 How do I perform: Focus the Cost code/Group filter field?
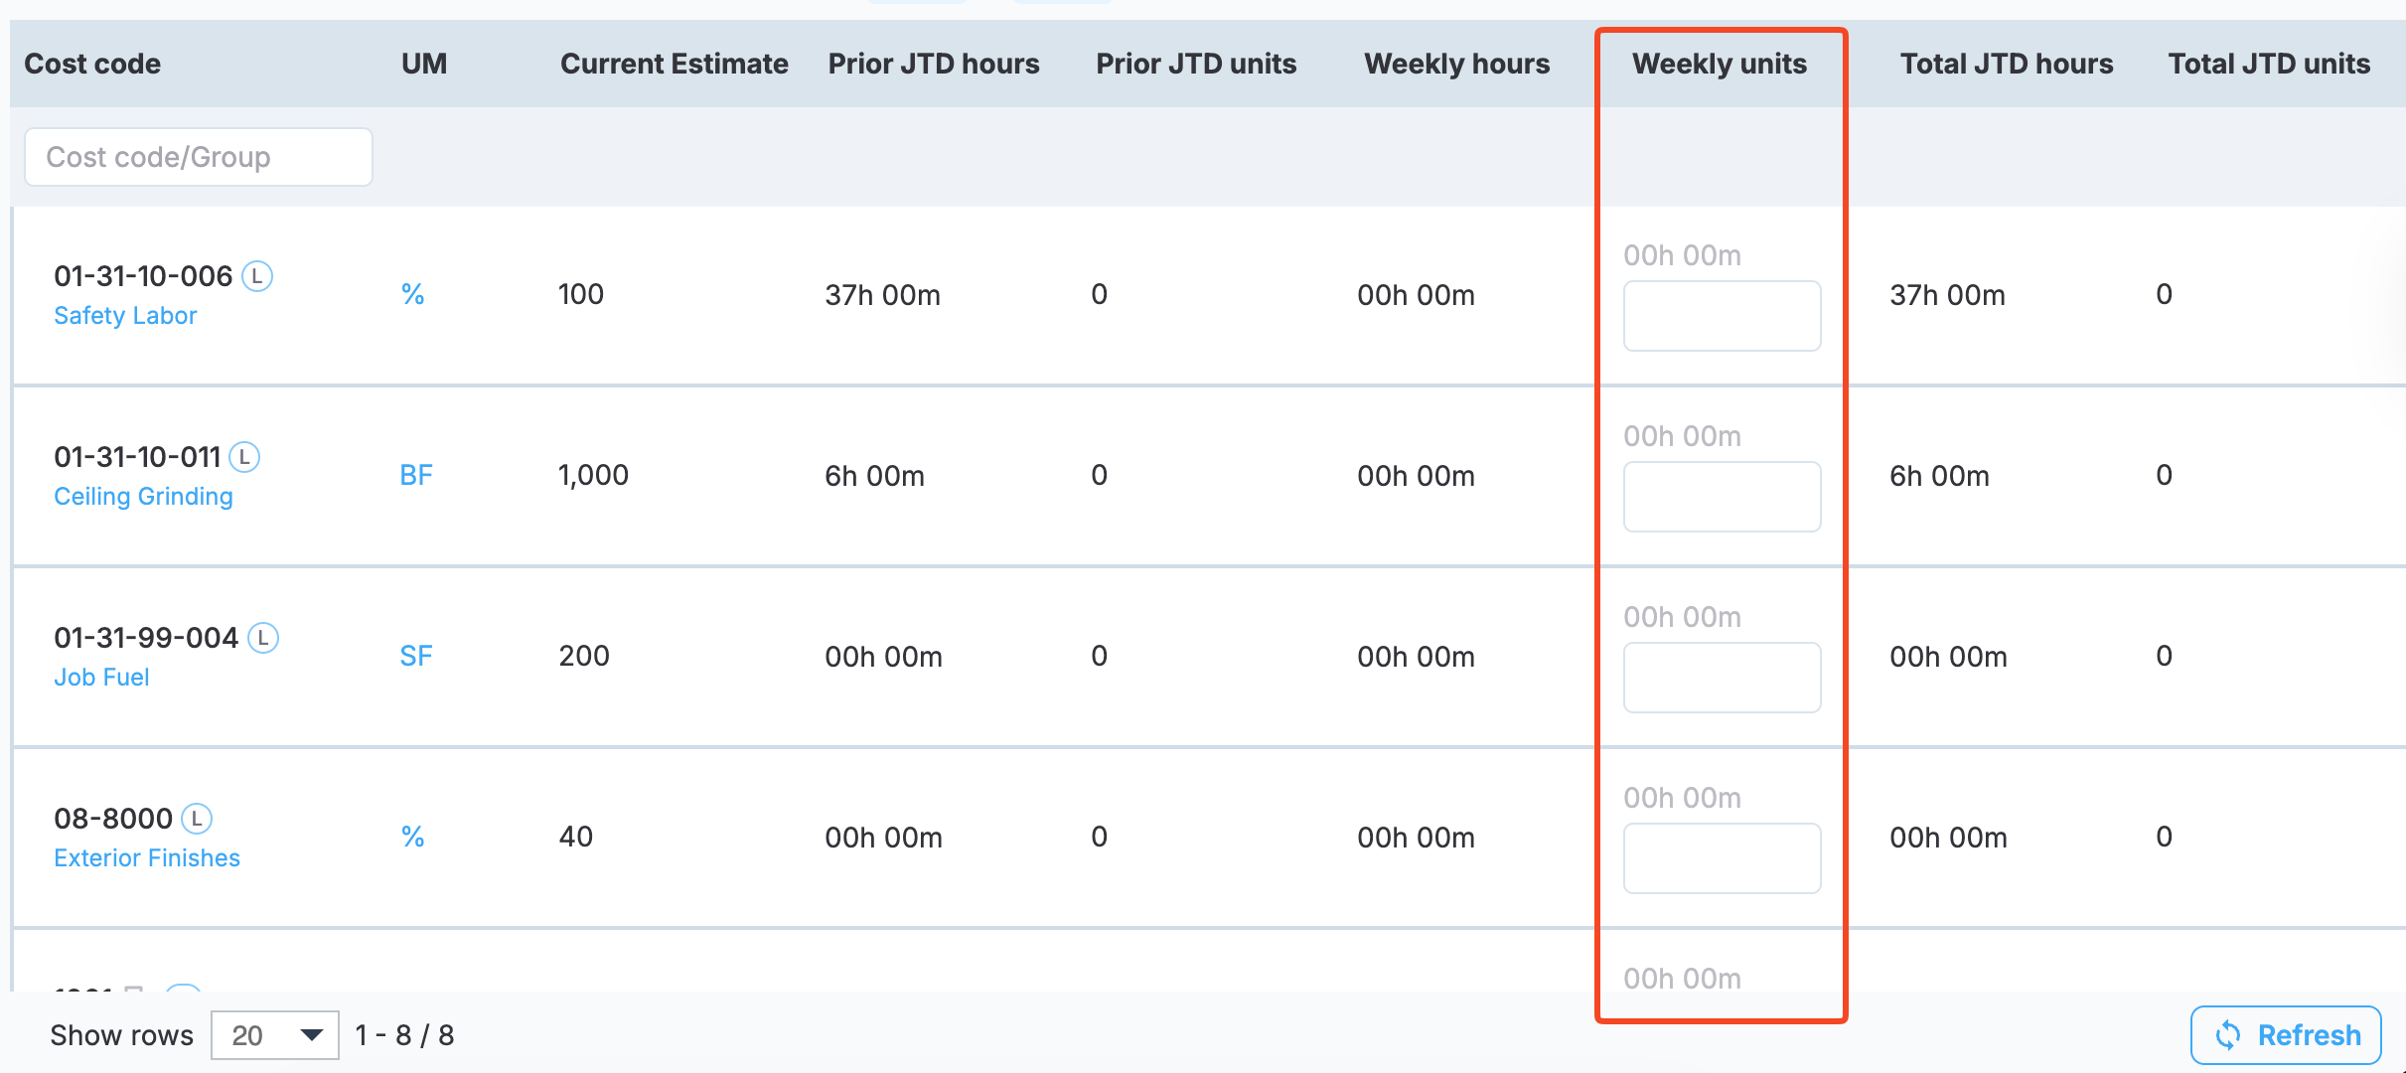[199, 157]
